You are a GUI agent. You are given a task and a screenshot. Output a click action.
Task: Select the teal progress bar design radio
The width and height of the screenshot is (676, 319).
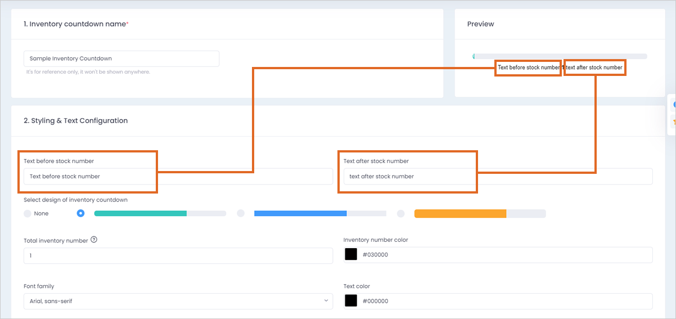coord(80,213)
